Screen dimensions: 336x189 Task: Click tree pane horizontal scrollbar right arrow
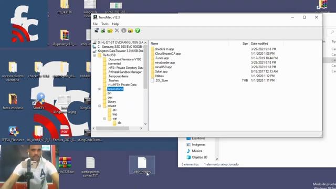(x=141, y=128)
